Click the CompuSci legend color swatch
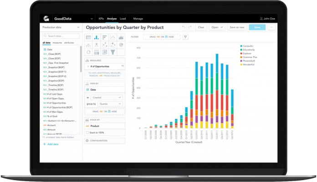 (x=241, y=46)
